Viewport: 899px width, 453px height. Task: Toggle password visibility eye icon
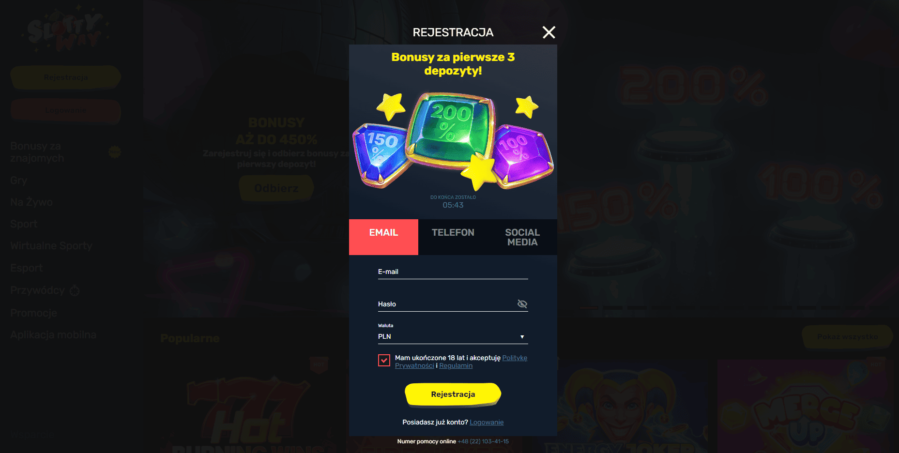point(522,304)
